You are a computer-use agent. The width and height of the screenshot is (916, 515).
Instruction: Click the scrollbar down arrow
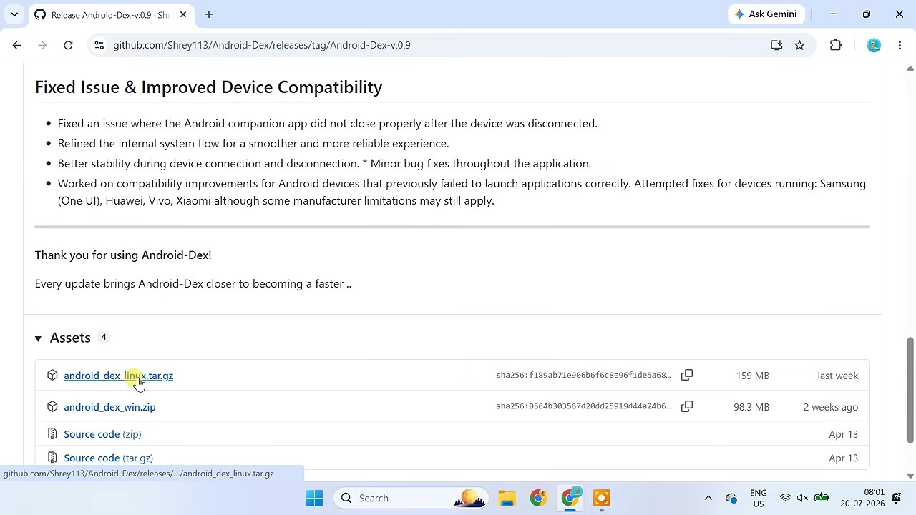pos(910,476)
